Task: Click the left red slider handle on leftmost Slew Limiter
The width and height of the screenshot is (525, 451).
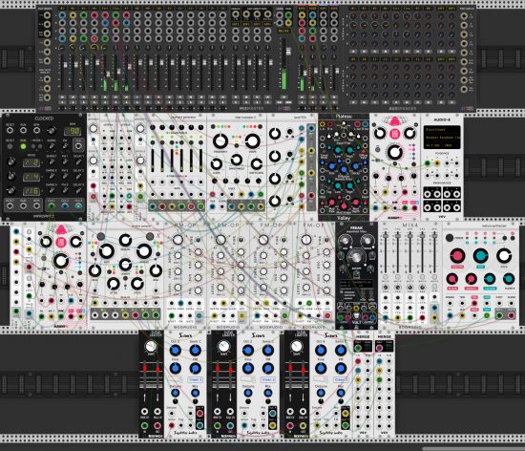Action: pyautogui.click(x=145, y=368)
